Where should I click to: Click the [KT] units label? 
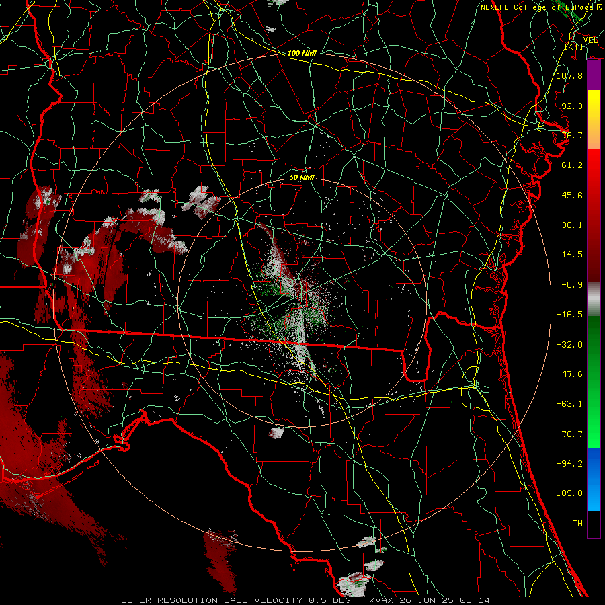574,46
